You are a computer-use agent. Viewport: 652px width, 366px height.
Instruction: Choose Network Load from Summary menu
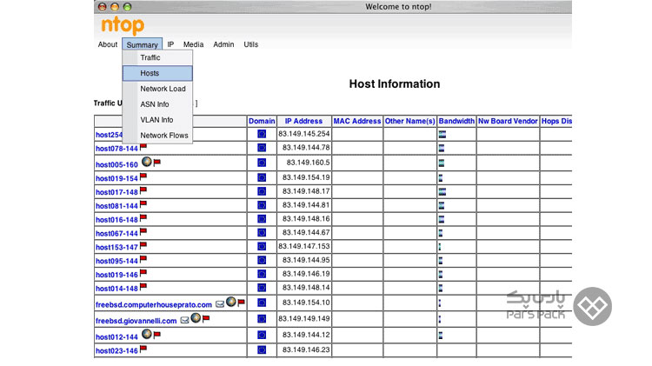tap(157, 89)
